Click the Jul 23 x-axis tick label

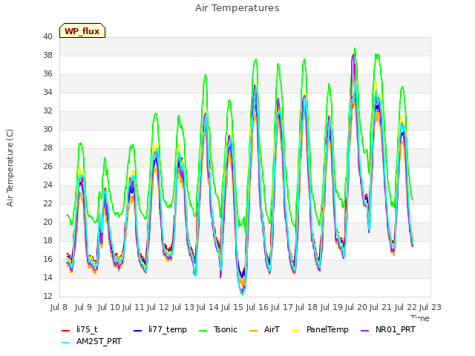tap(430, 307)
